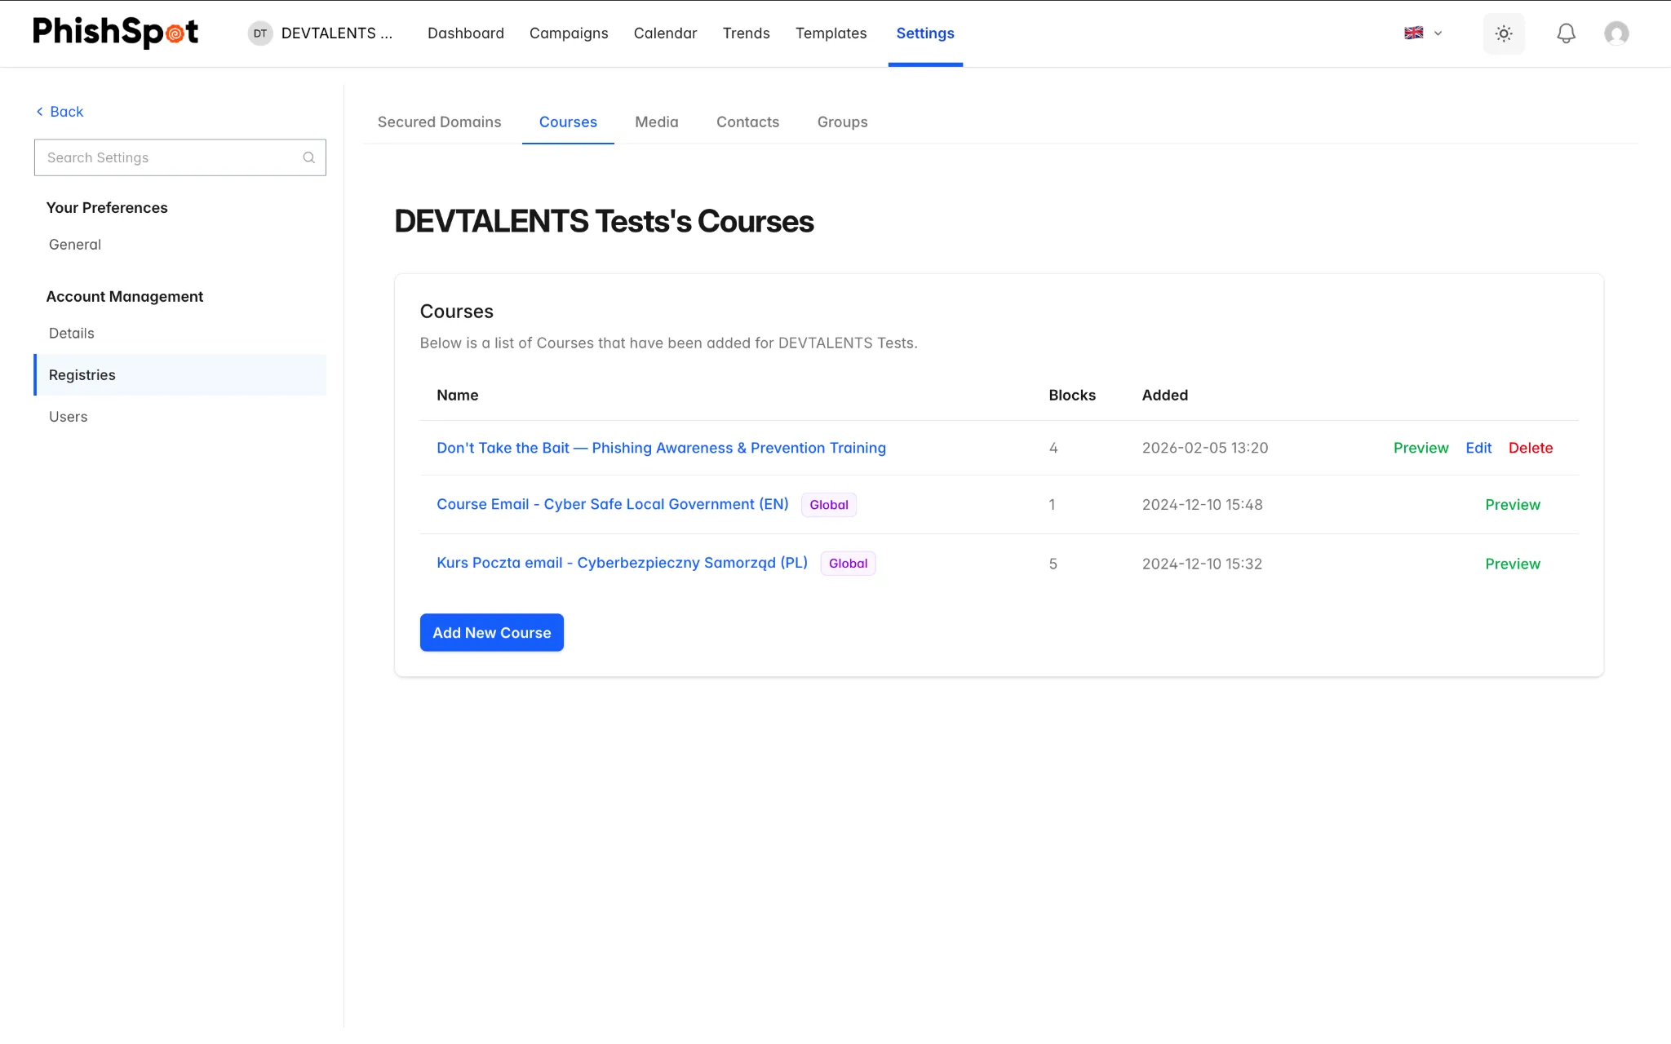Preview the Don't Take the Bait course
This screenshot has width=1671, height=1044.
pyautogui.click(x=1421, y=448)
